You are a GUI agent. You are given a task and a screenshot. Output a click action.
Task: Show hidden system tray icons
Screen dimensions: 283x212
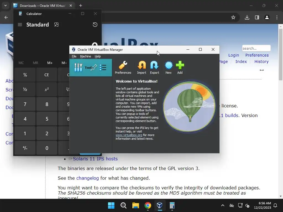coord(223,205)
